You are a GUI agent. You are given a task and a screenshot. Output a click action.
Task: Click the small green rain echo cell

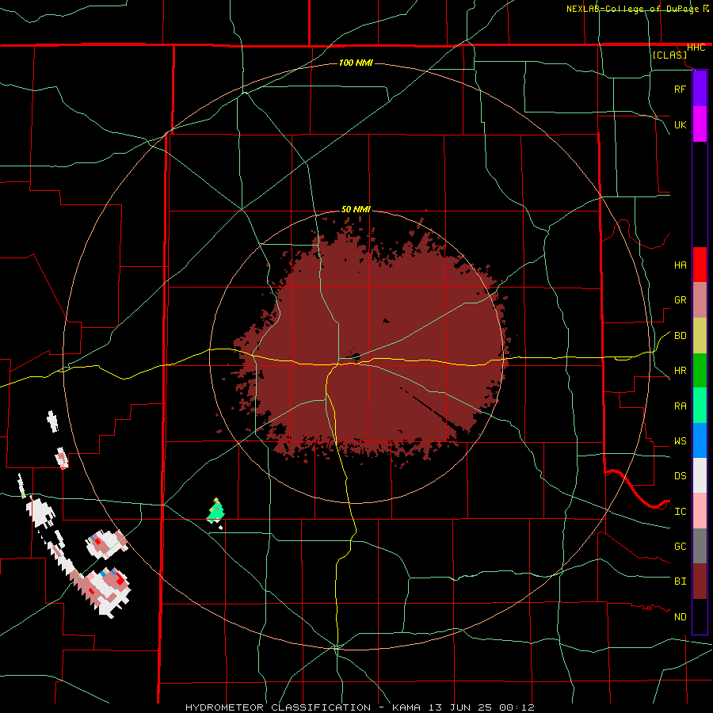[x=215, y=511]
